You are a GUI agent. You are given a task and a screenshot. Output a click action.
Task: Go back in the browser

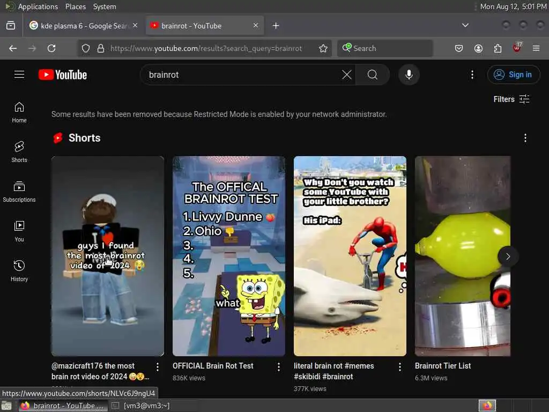[x=13, y=48]
